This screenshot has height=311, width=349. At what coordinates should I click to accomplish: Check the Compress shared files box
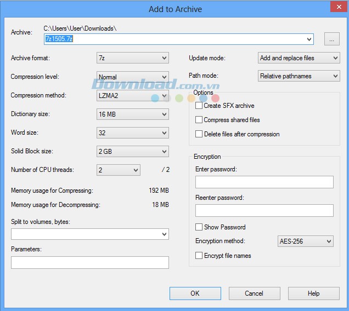pos(199,120)
